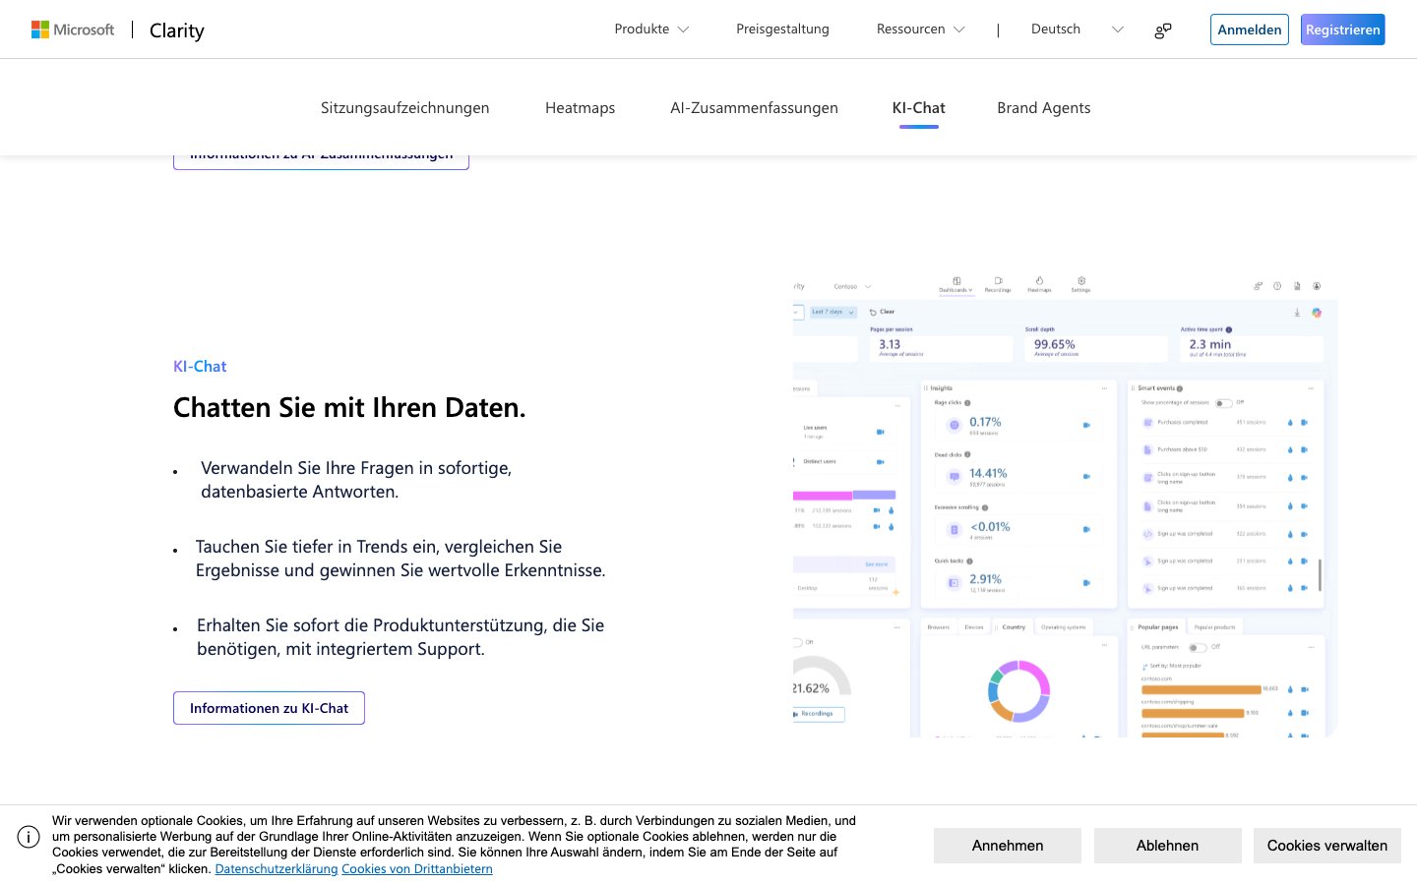Click the Settings gear icon in dashboard preview
1417x885 pixels.
pos(1080,281)
